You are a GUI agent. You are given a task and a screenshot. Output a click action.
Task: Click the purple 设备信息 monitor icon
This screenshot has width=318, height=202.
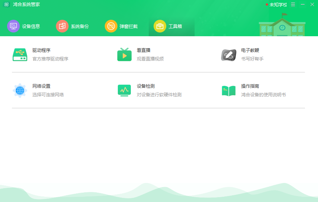point(13,26)
